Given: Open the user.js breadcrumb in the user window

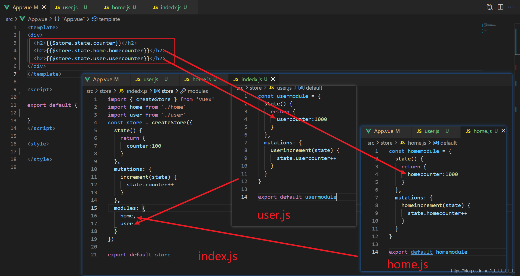Looking at the screenshot, I should 280,88.
